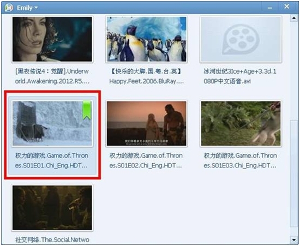Click the Game.of.Thrones S01E02 file name
300x246 pixels.
pyautogui.click(x=146, y=160)
